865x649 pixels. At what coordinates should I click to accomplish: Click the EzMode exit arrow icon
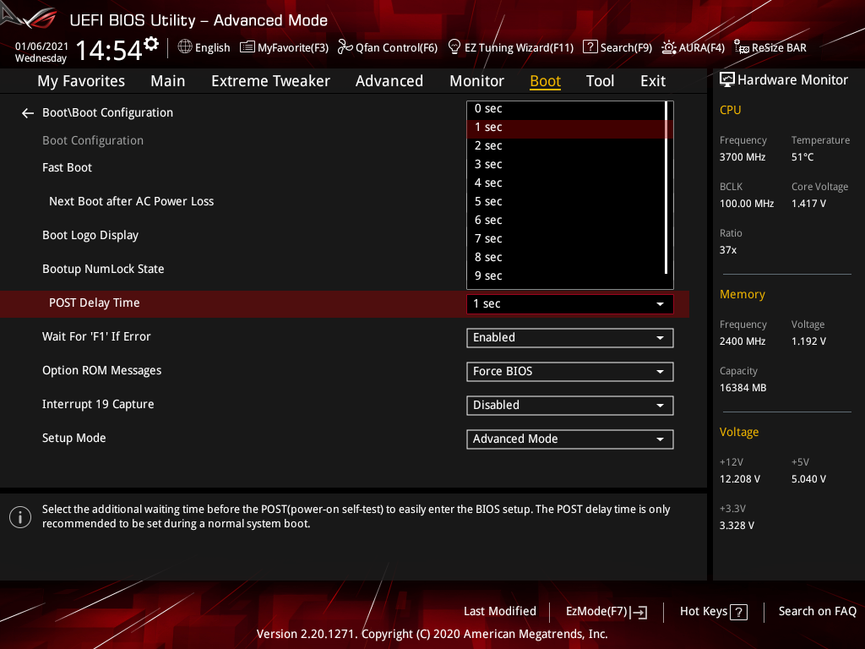click(x=639, y=612)
